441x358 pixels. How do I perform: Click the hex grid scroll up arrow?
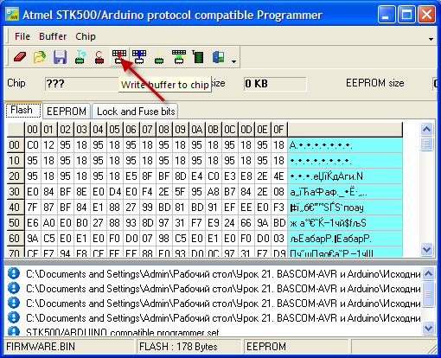coord(426,129)
